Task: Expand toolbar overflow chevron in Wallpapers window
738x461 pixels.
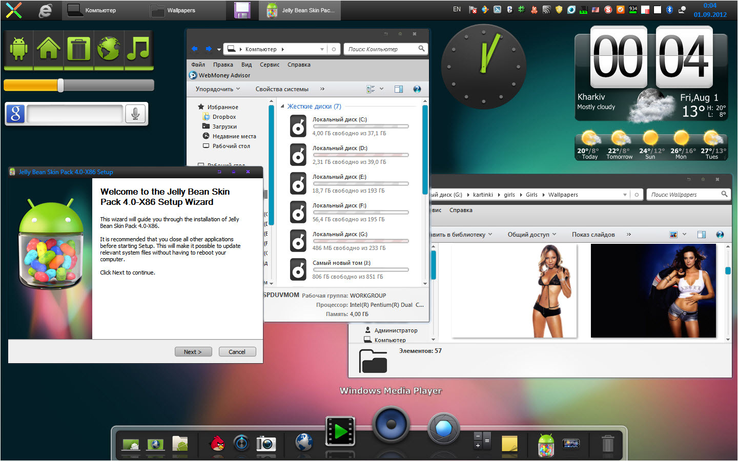Action: 629,234
